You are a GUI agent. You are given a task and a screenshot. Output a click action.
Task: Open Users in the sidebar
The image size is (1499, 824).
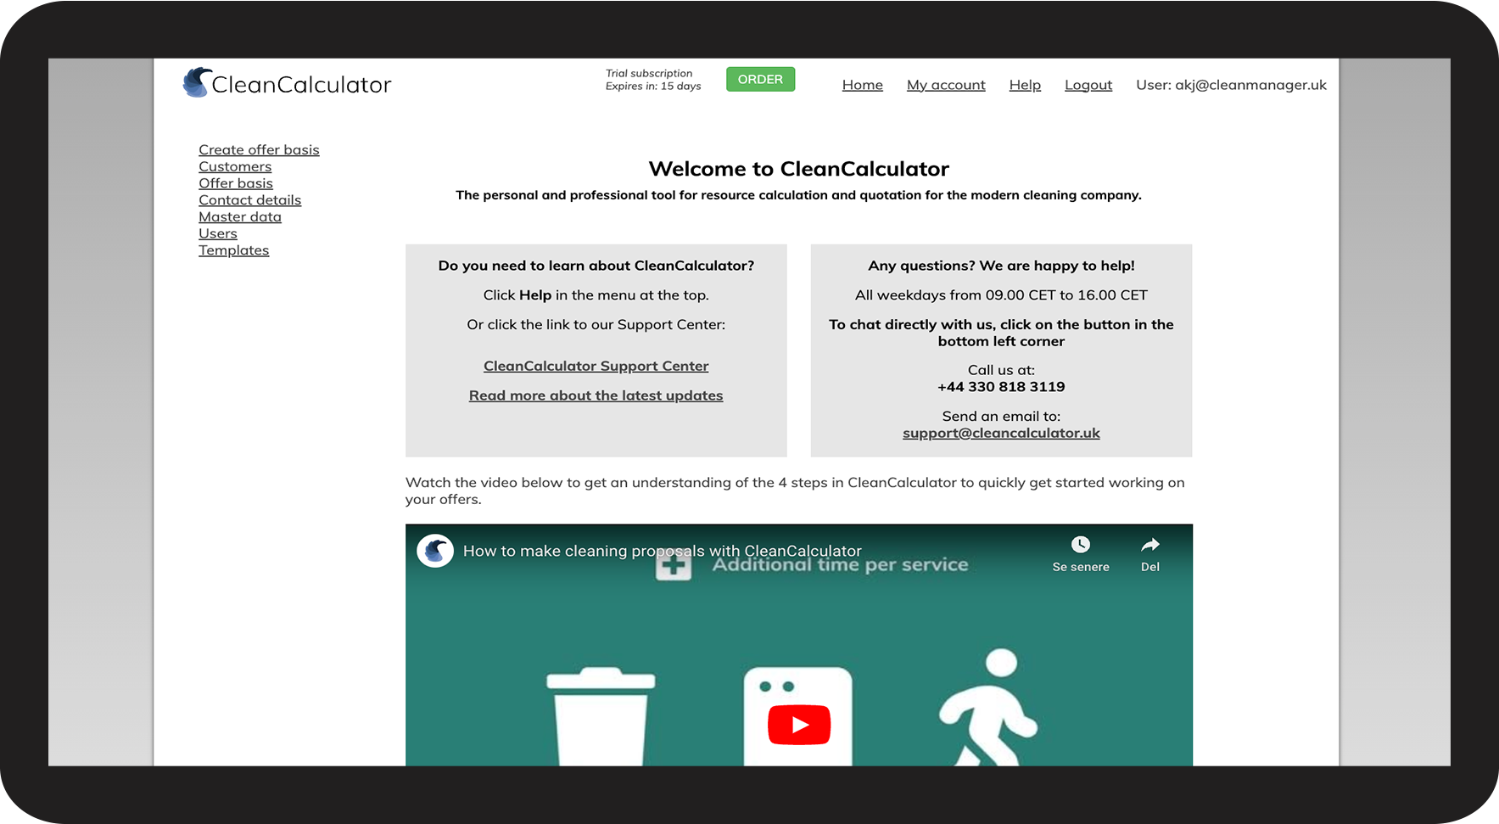[x=218, y=234]
